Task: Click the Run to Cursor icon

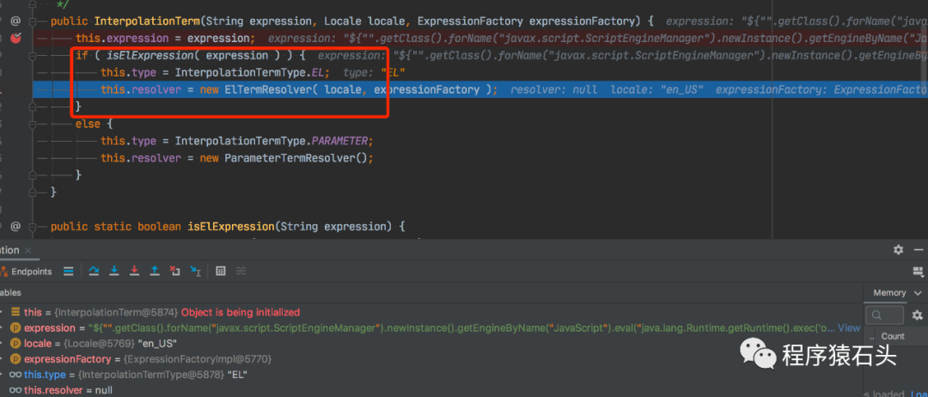Action: (195, 271)
